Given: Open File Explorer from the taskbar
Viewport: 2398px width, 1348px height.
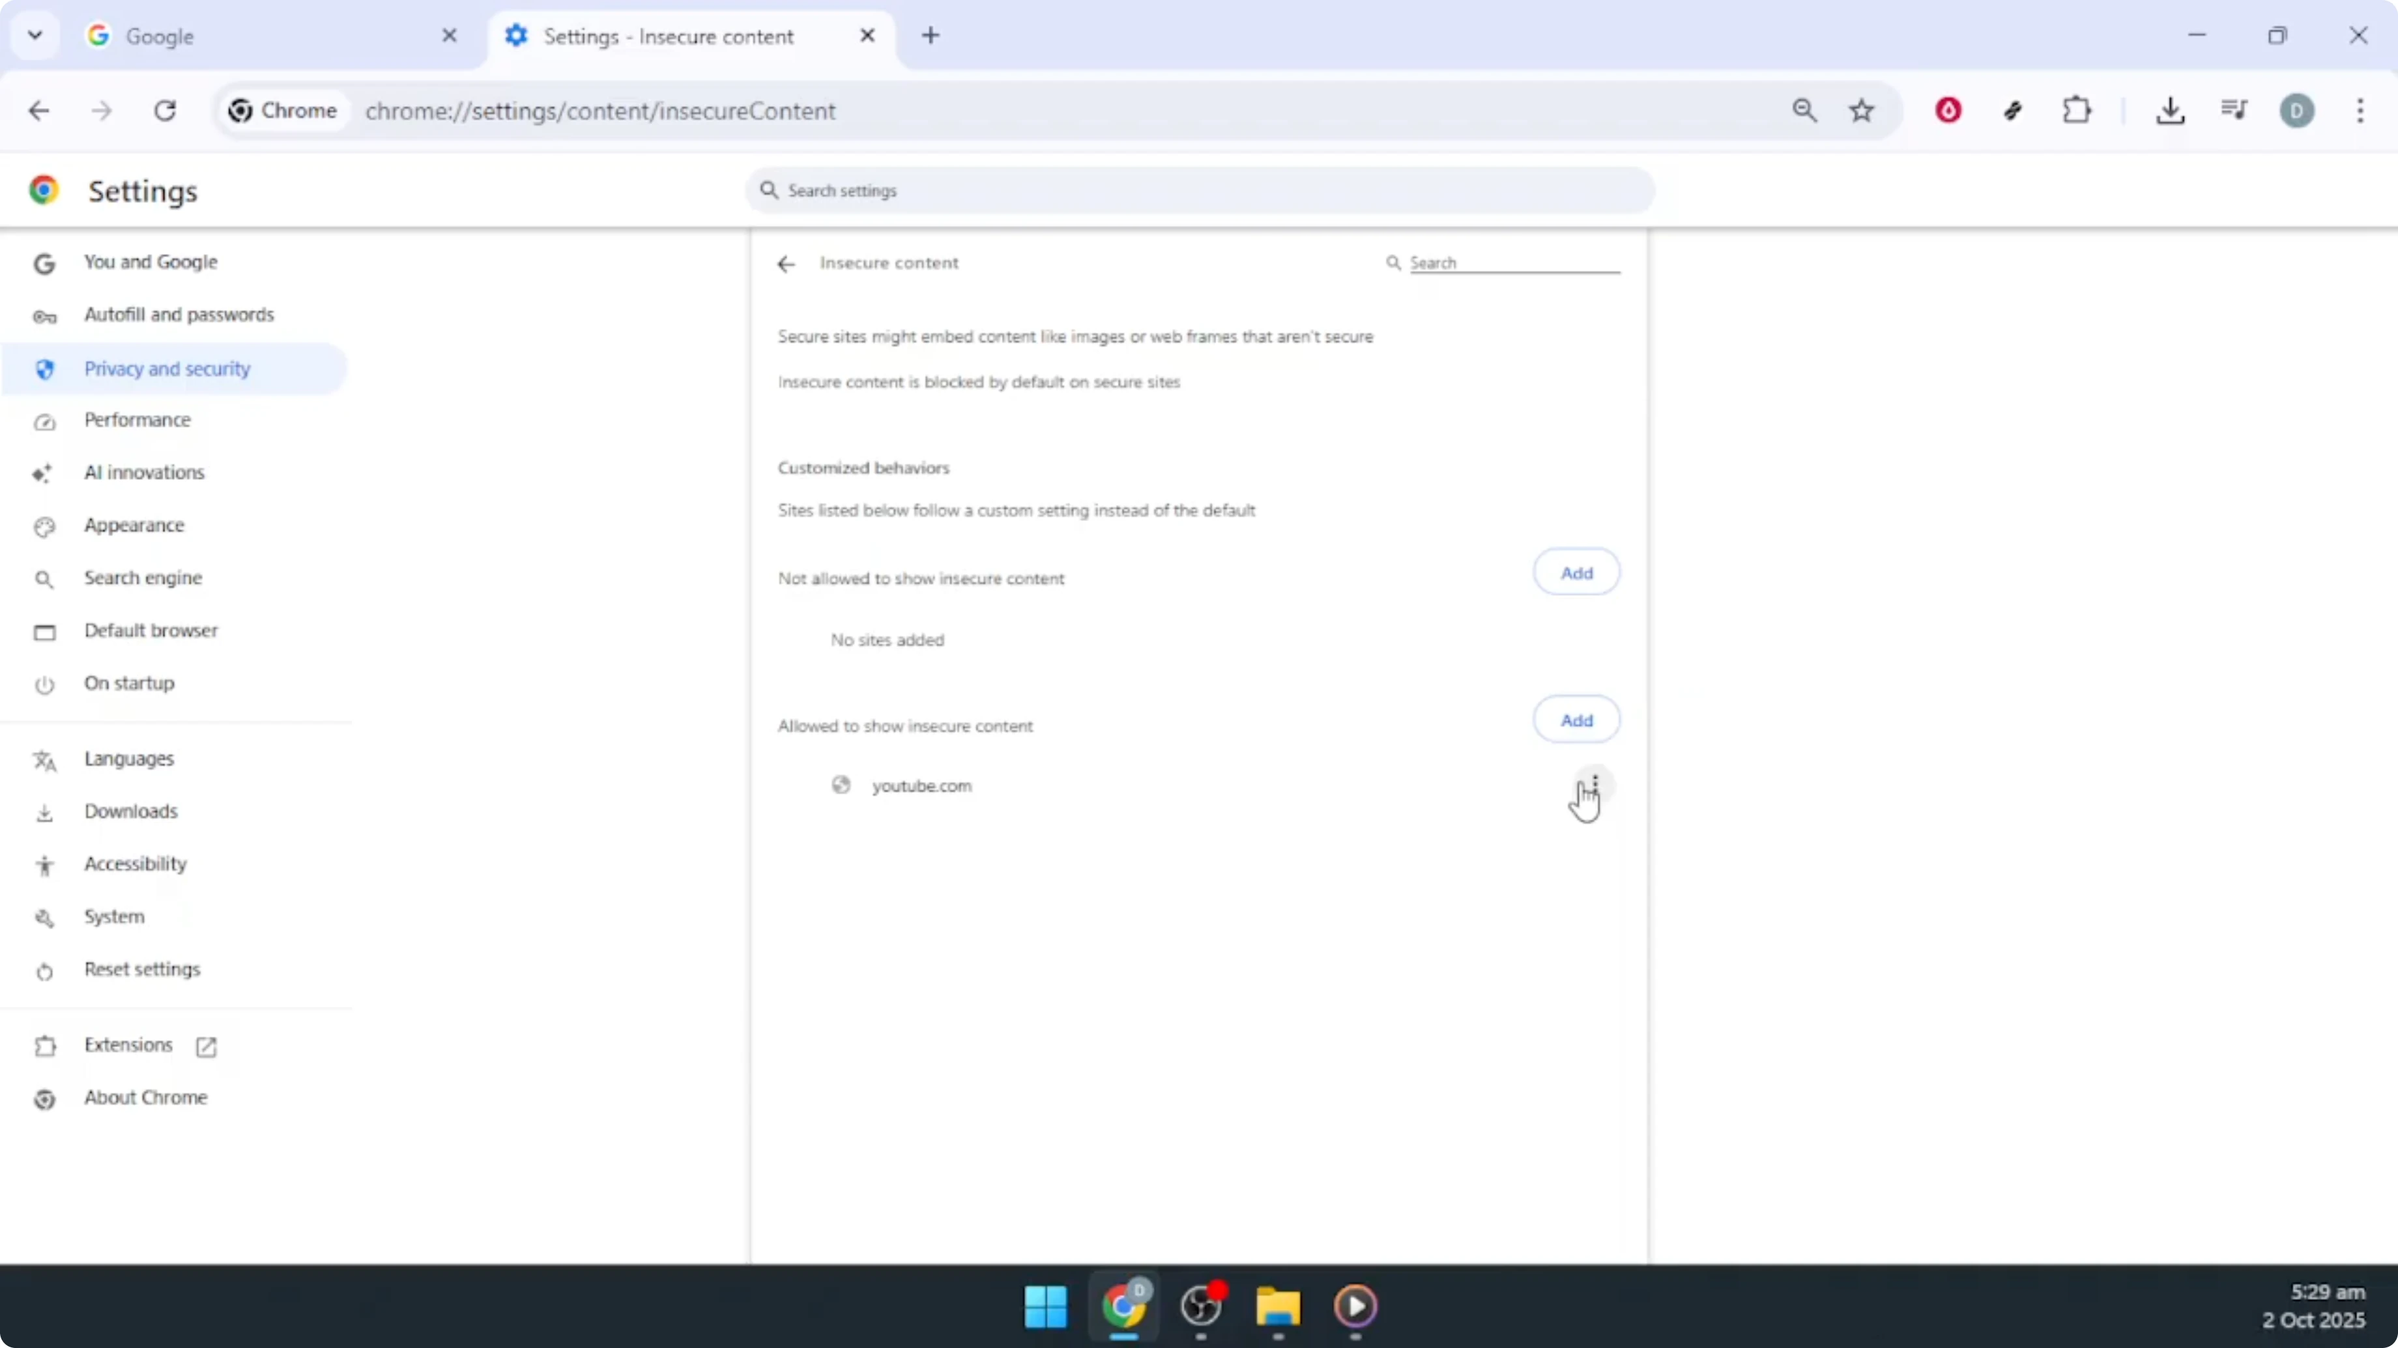Looking at the screenshot, I should pos(1277,1309).
